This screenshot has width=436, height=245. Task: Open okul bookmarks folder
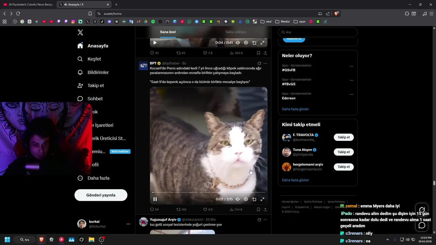pos(266,21)
